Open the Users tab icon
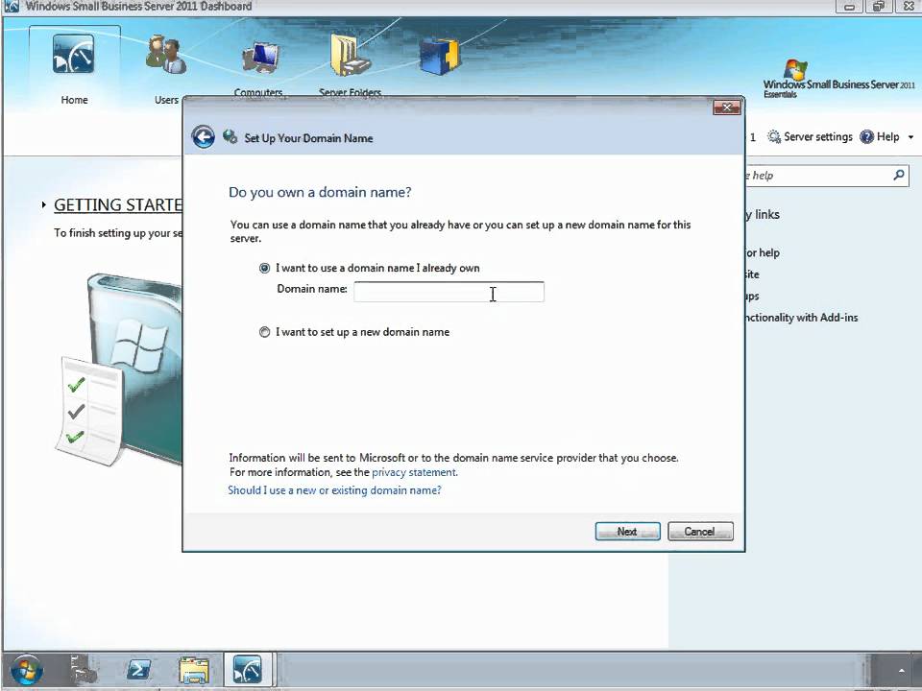The height and width of the screenshot is (691, 922). [x=166, y=55]
